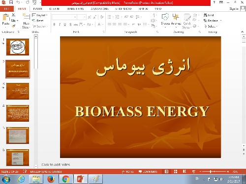Toggle Italic formatting
Viewport: 246px width, 184px height.
click(60, 25)
